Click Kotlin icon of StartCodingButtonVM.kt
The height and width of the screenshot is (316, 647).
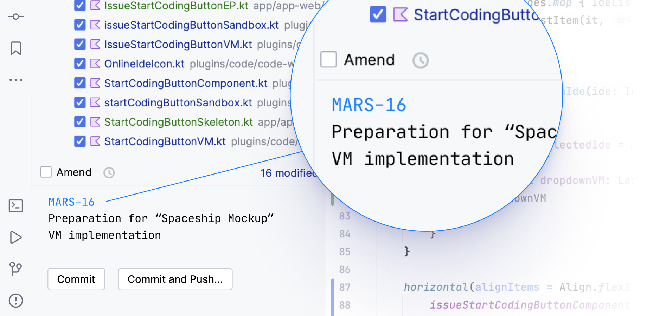95,141
